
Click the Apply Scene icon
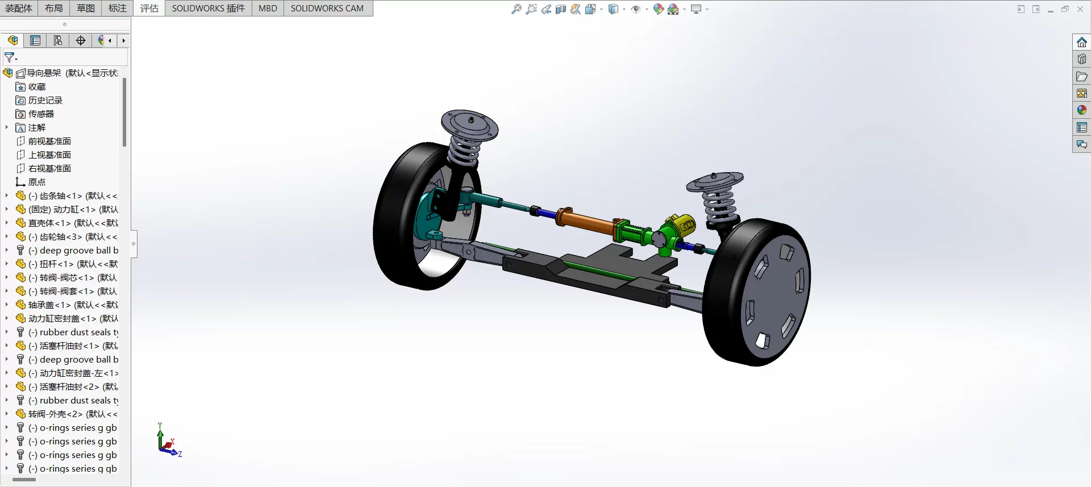tap(673, 9)
